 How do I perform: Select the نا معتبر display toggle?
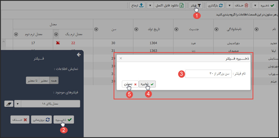coord(33,80)
